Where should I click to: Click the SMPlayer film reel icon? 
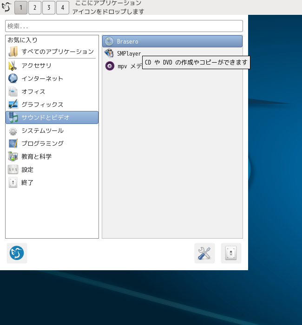109,53
